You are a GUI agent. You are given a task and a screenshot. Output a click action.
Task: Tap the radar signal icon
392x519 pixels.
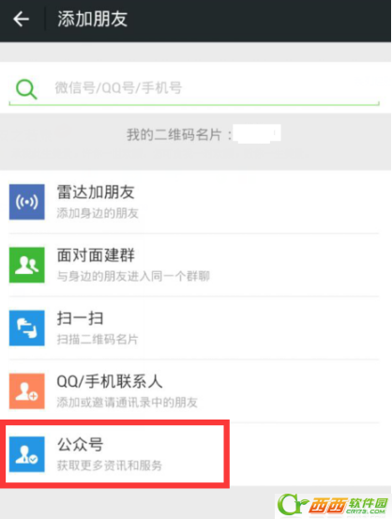pyautogui.click(x=27, y=202)
